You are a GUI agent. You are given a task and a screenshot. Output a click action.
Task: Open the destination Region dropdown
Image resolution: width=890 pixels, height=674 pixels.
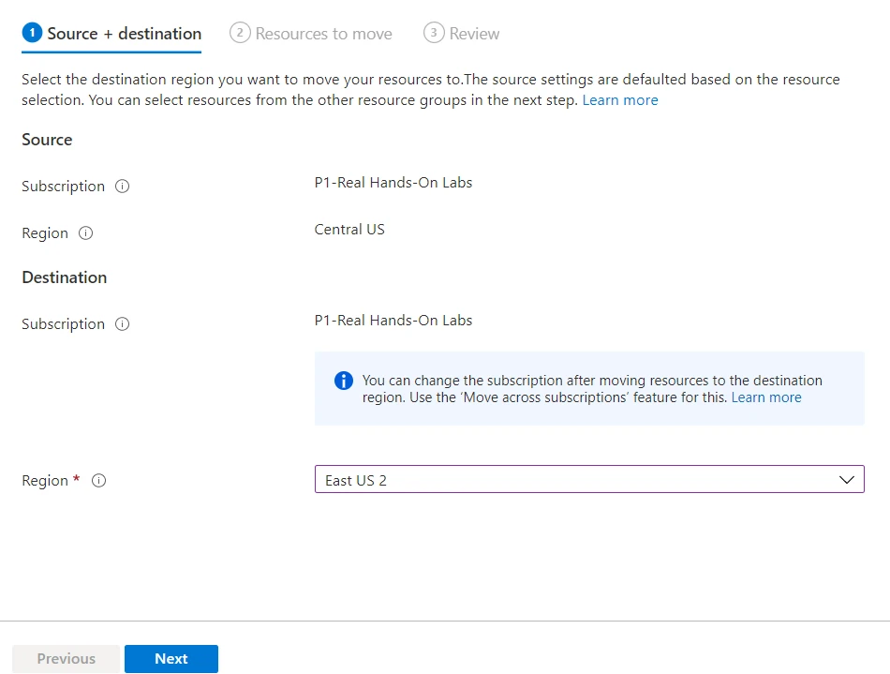pyautogui.click(x=590, y=479)
